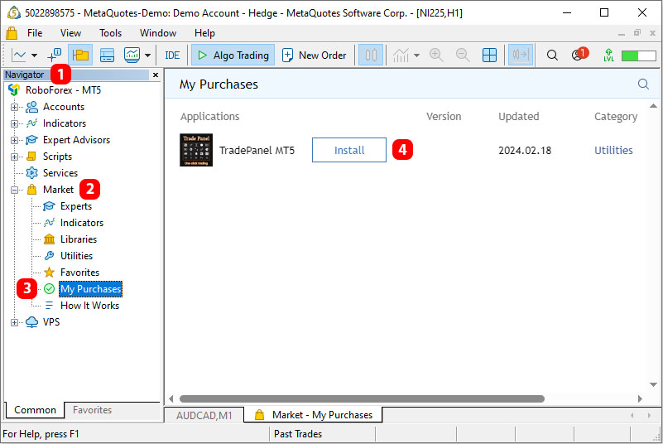Open the IDE MetaEditor button
This screenshot has width=663, height=444.
click(x=172, y=55)
